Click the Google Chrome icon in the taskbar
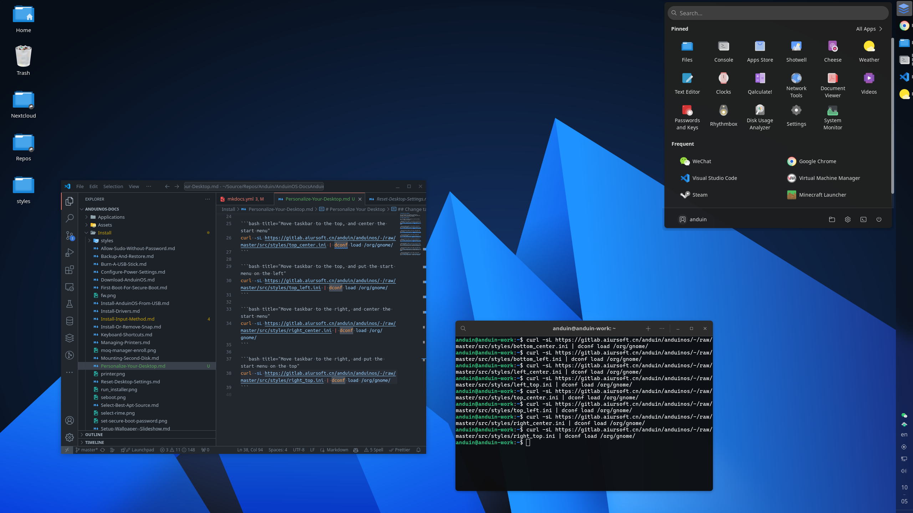Viewport: 913px width, 513px height. tap(904, 25)
